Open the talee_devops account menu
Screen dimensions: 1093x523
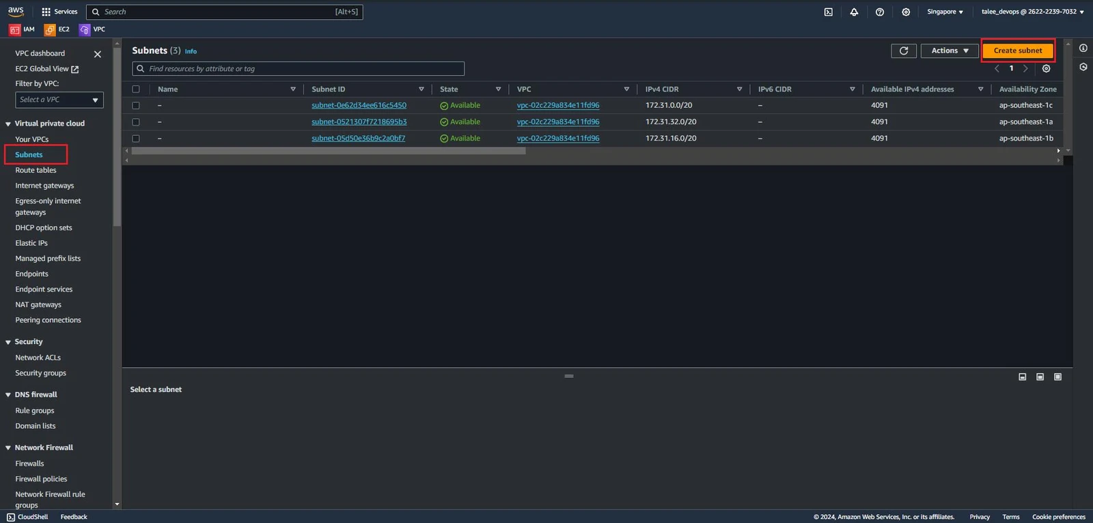click(x=1032, y=12)
